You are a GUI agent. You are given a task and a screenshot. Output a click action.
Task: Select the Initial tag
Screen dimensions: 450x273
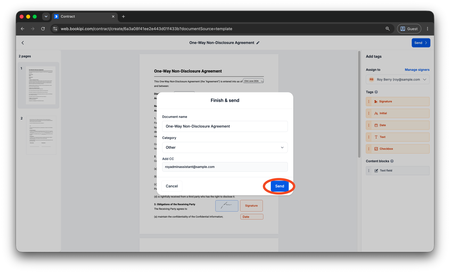click(x=397, y=113)
